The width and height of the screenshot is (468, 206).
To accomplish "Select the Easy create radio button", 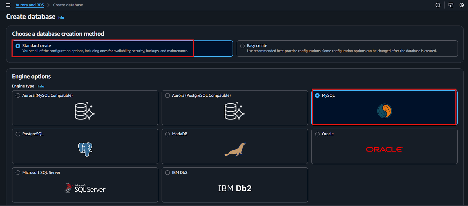I will 242,46.
